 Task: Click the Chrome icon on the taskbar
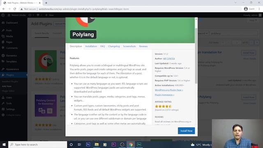click(x=131, y=144)
